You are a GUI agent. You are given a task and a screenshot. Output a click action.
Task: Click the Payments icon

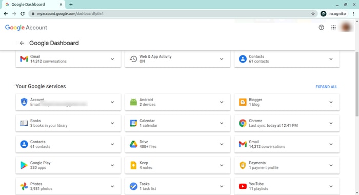click(x=243, y=165)
